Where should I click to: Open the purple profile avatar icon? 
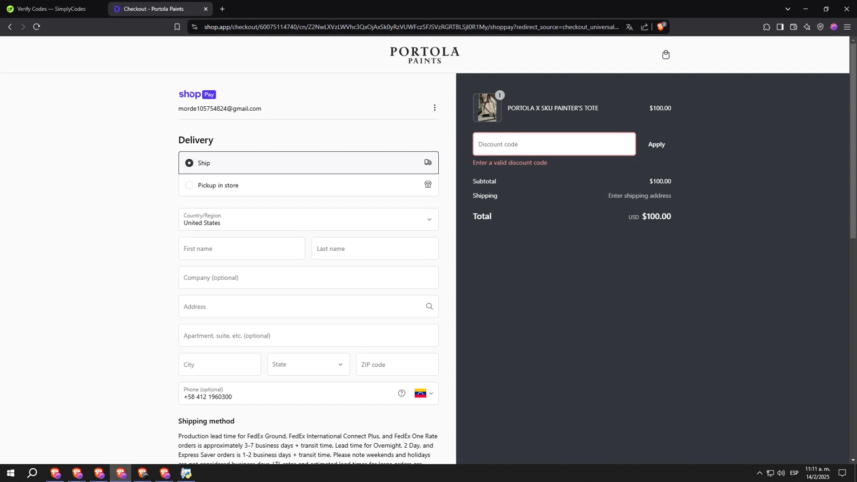[834, 27]
